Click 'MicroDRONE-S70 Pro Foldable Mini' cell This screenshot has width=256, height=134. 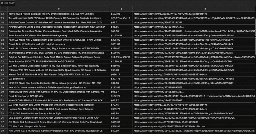pyautogui.click(x=59, y=101)
